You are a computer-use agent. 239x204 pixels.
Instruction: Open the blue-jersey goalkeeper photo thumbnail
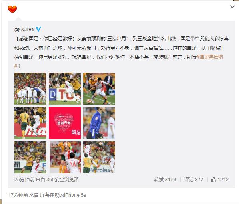pos(99,123)
